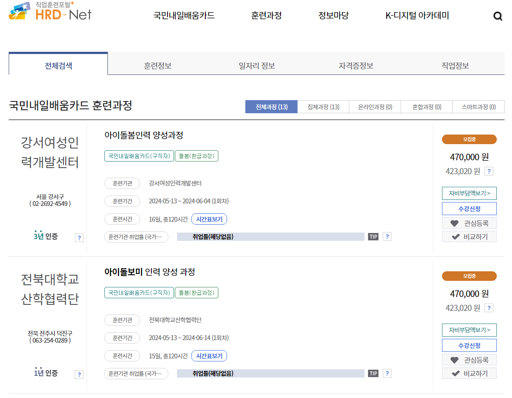Viewport: 512px width, 398px height.
Task: Toggle 관심등록 heart for the 전북대학교 course
Action: (469, 359)
